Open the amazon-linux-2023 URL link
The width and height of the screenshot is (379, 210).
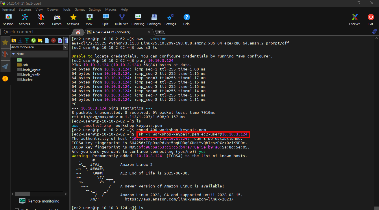coord(179,199)
